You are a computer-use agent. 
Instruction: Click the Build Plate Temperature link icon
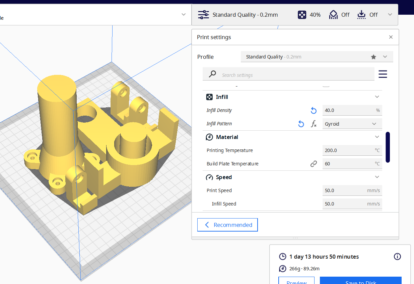point(314,164)
